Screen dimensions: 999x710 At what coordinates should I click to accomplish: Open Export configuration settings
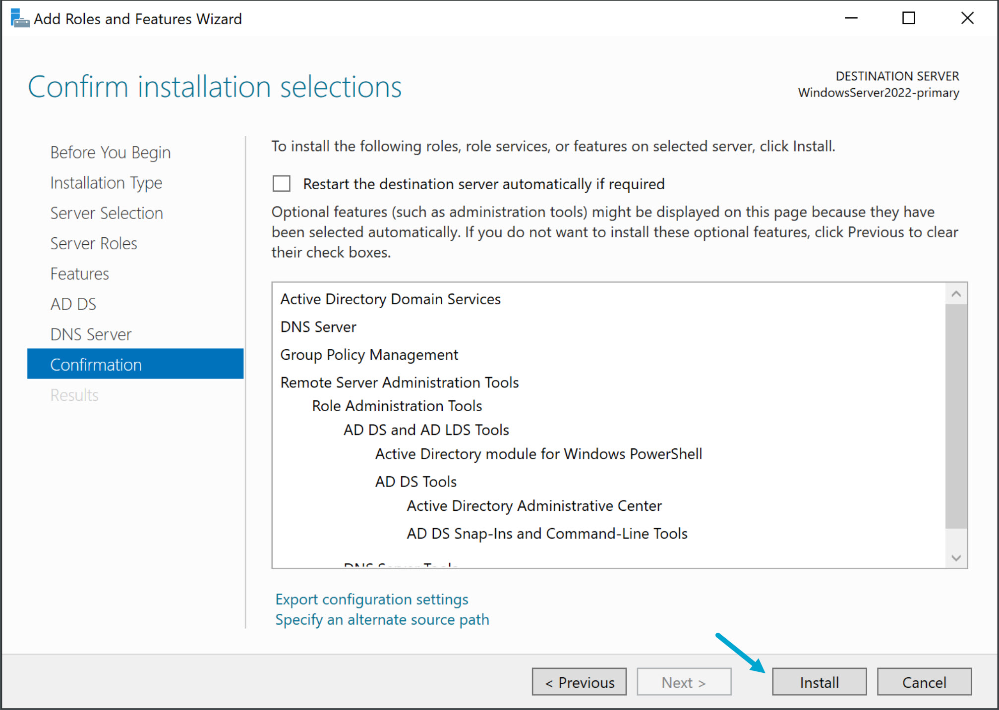371,599
